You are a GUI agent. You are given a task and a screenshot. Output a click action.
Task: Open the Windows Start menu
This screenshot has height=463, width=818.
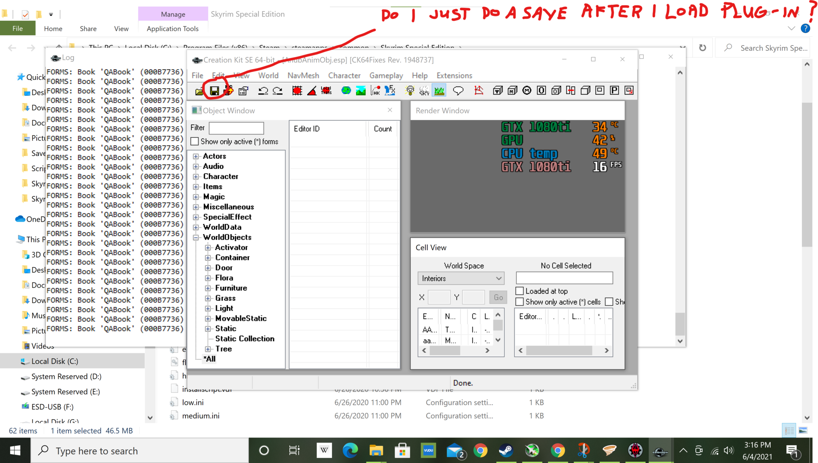point(15,450)
